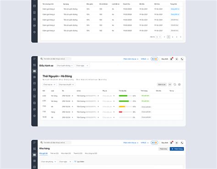217x169 pixels.
Task: Click the phone icon in Kho hàng panel
Action: (x=182, y=143)
